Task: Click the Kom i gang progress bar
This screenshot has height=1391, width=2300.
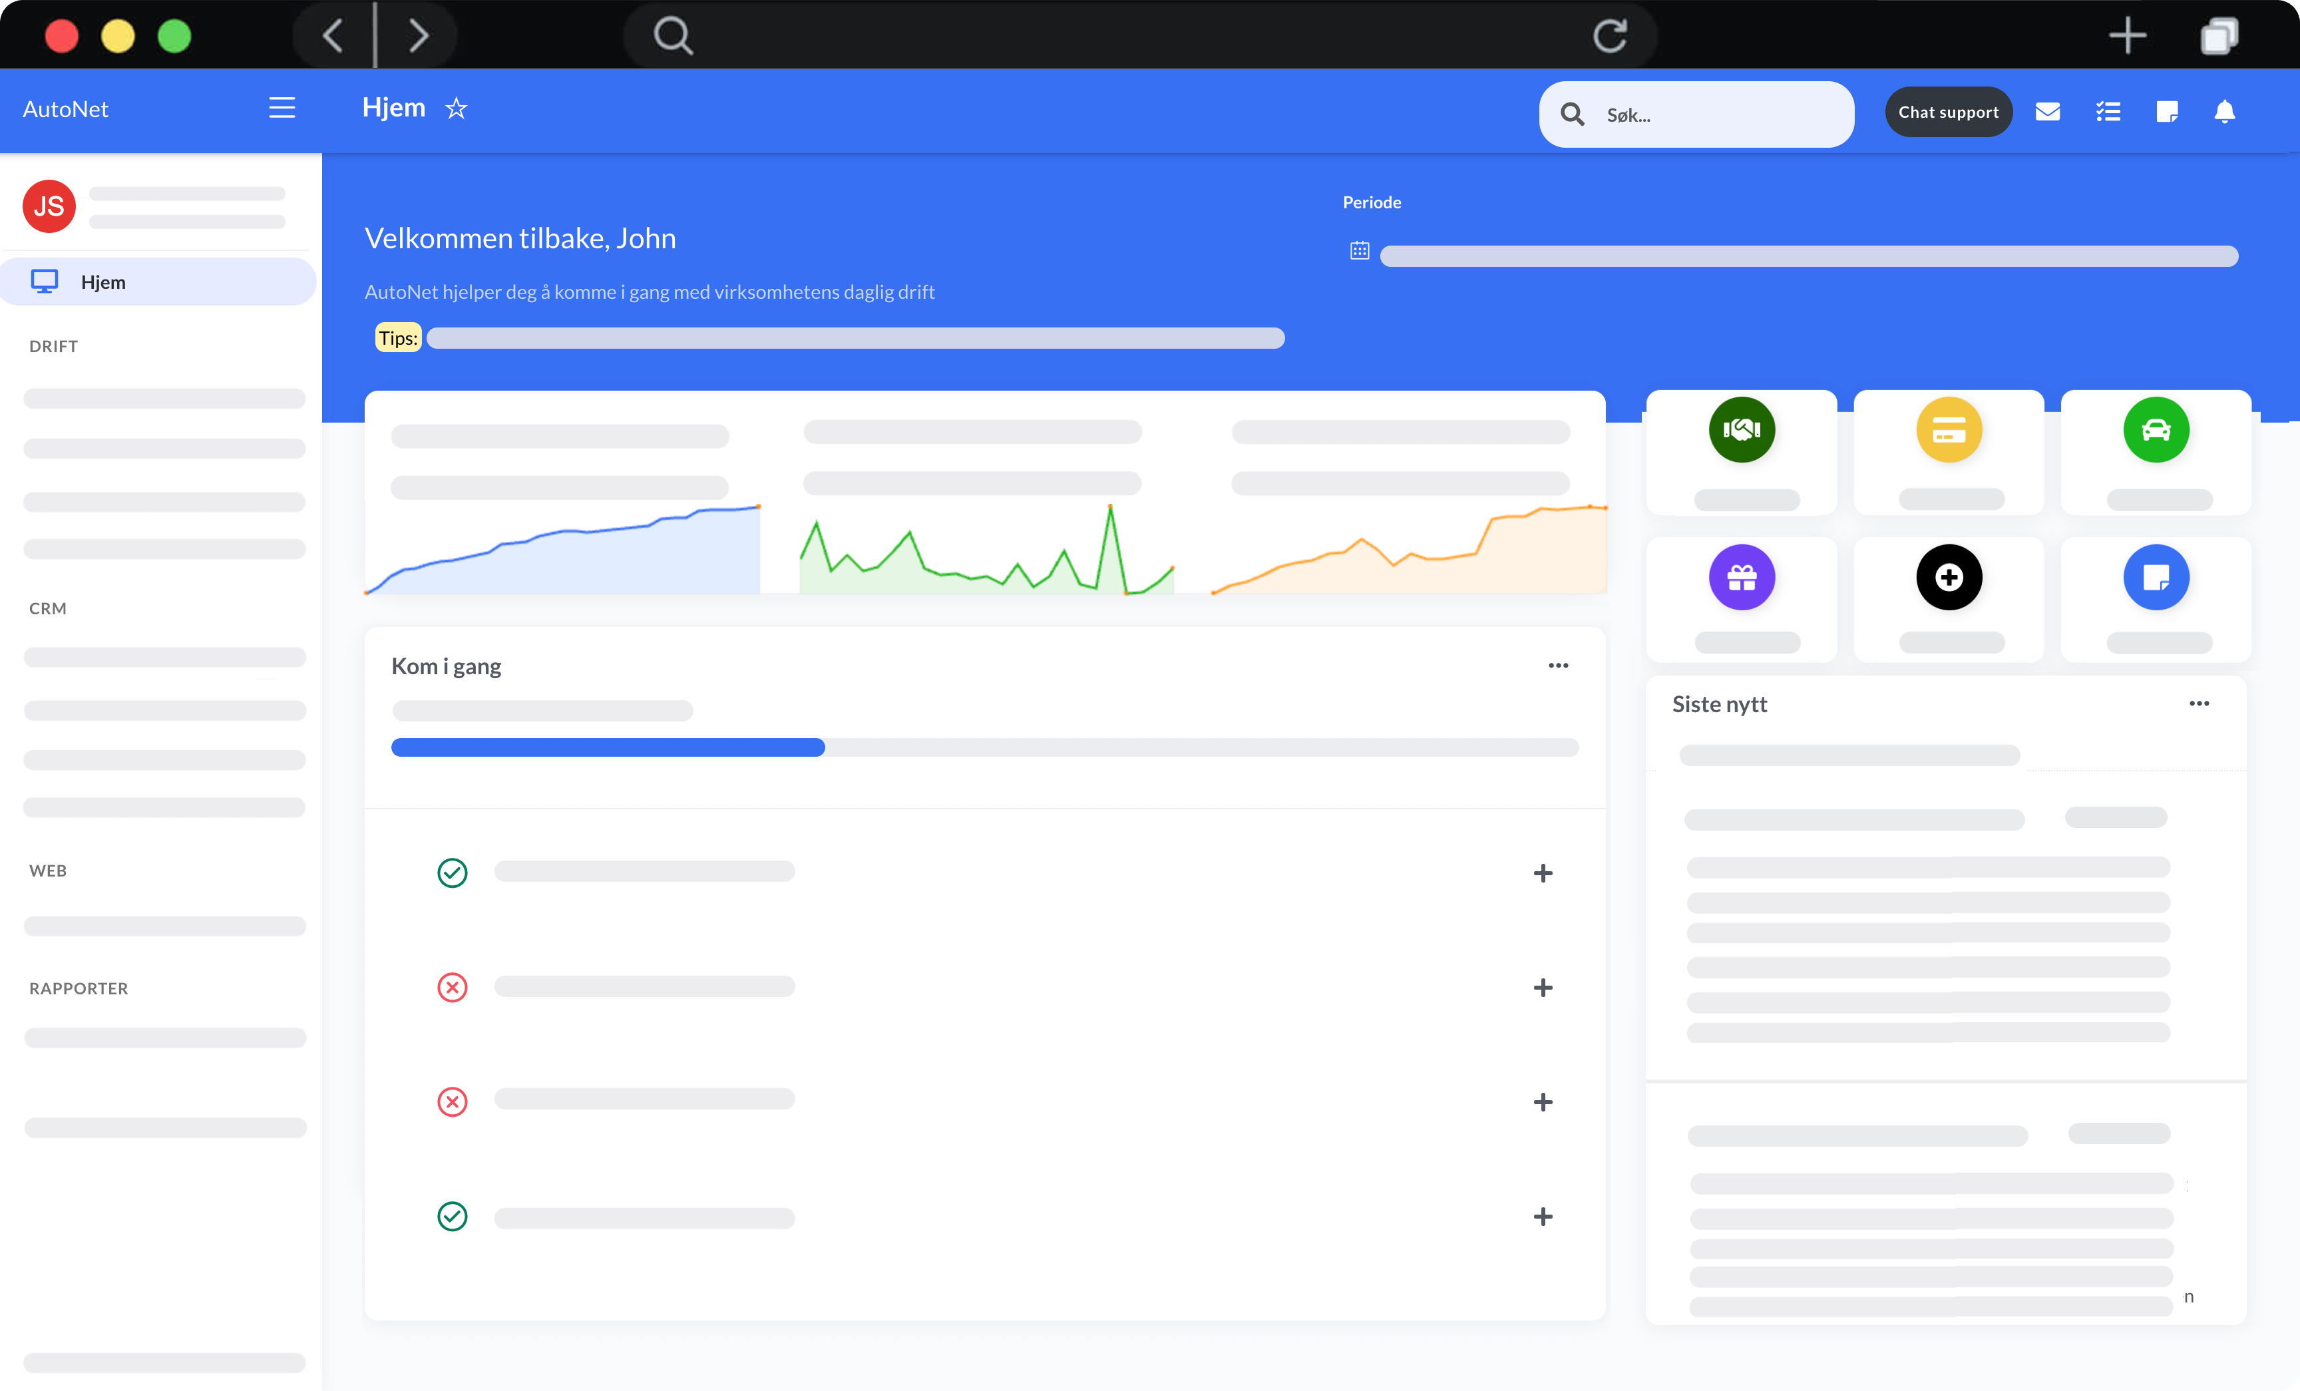Action: pyautogui.click(x=984, y=747)
